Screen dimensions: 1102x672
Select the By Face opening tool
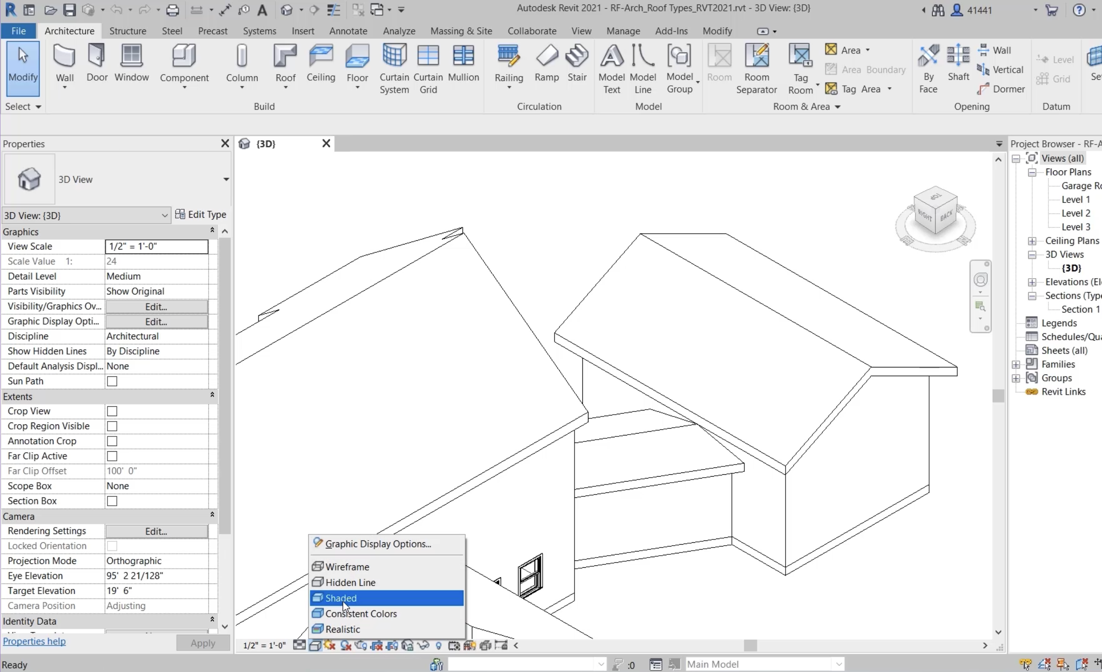(928, 69)
